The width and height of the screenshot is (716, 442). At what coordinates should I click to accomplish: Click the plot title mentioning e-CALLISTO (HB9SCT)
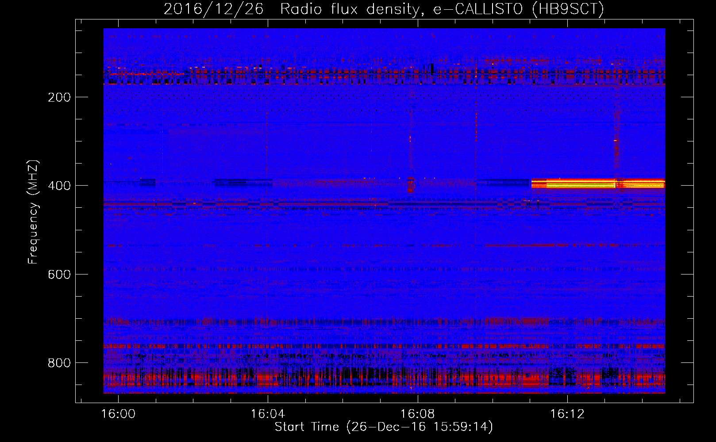pos(384,9)
